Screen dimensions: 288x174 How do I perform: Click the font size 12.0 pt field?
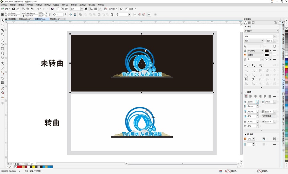[x=270, y=41]
